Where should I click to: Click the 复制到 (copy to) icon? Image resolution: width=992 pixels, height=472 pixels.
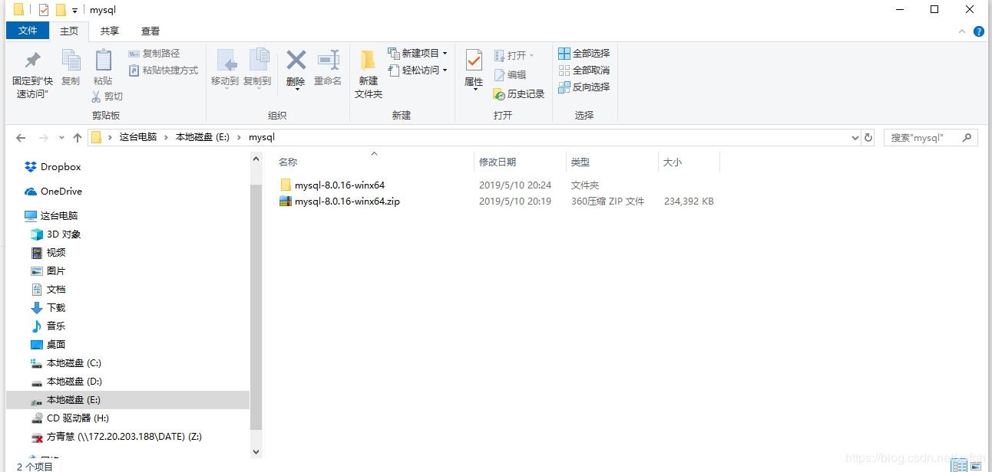[258, 60]
